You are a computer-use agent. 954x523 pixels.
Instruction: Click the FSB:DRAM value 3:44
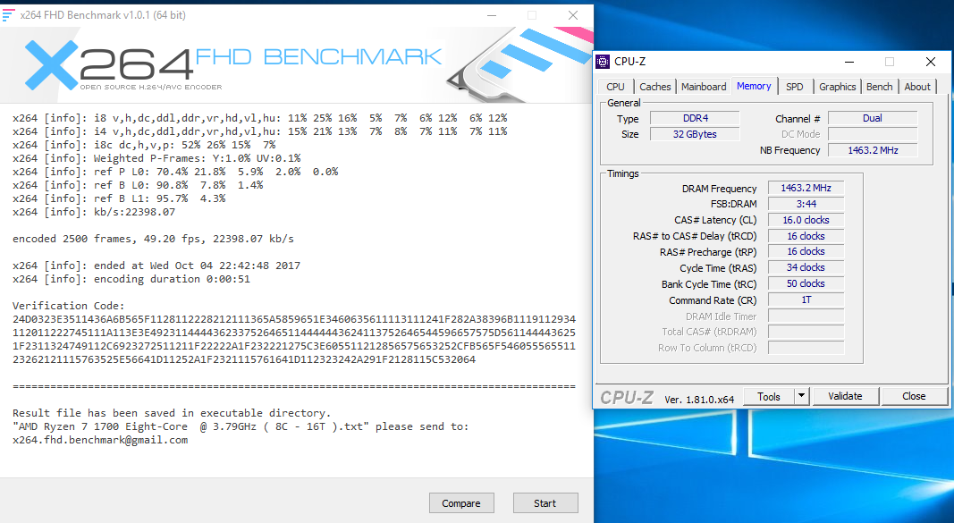pyautogui.click(x=806, y=204)
